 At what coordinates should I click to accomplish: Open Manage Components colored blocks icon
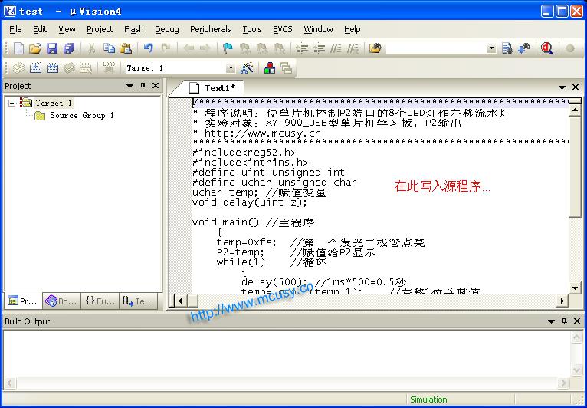270,67
